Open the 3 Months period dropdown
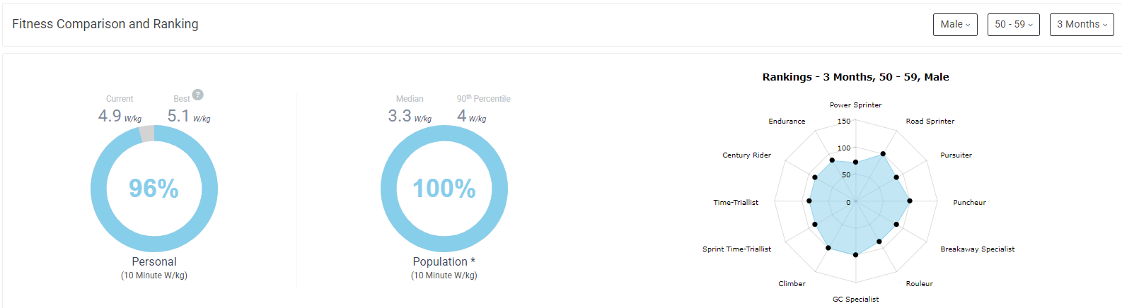Screen dimensions: 1122x308 [x=1082, y=25]
